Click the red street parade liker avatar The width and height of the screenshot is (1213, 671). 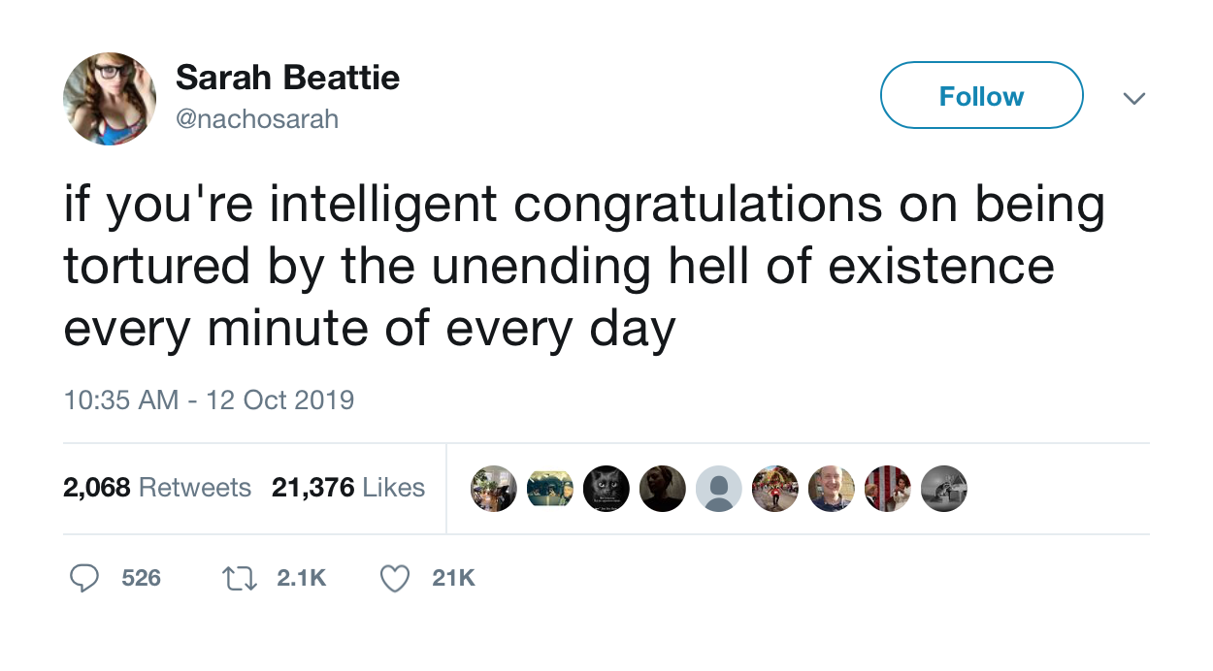pyautogui.click(x=774, y=488)
